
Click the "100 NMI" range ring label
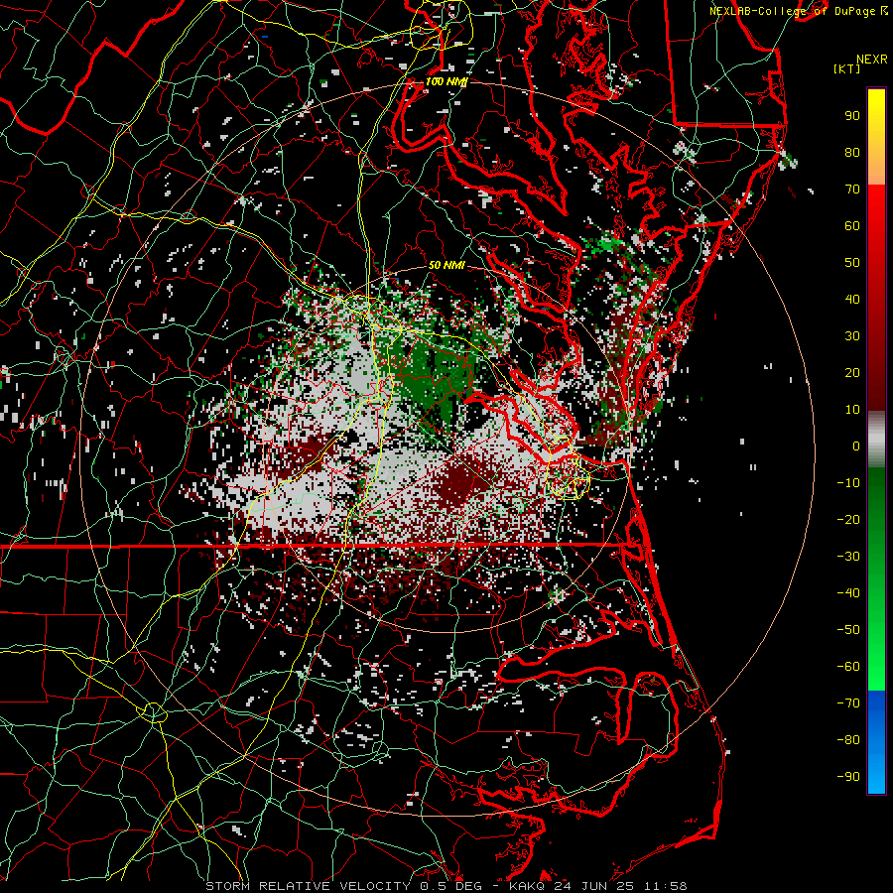(446, 81)
